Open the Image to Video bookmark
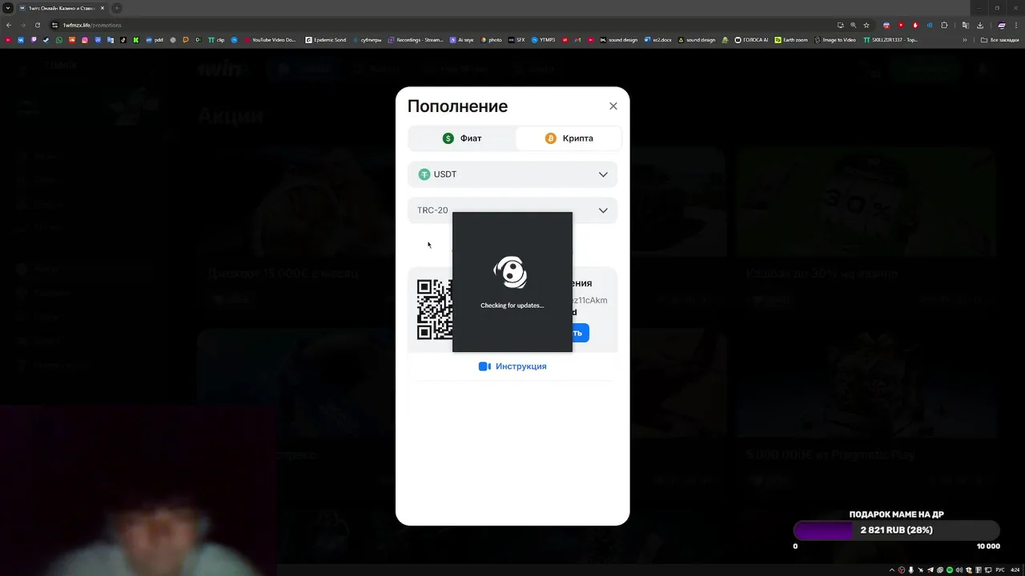Screen dimensions: 1025x576 point(835,40)
